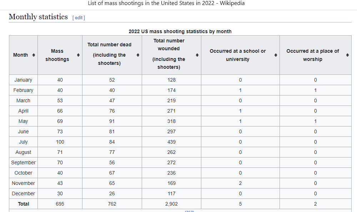Viewport: 357px width, 212px height.
Task: Click the total mass shootings value 695
Action: click(60, 204)
